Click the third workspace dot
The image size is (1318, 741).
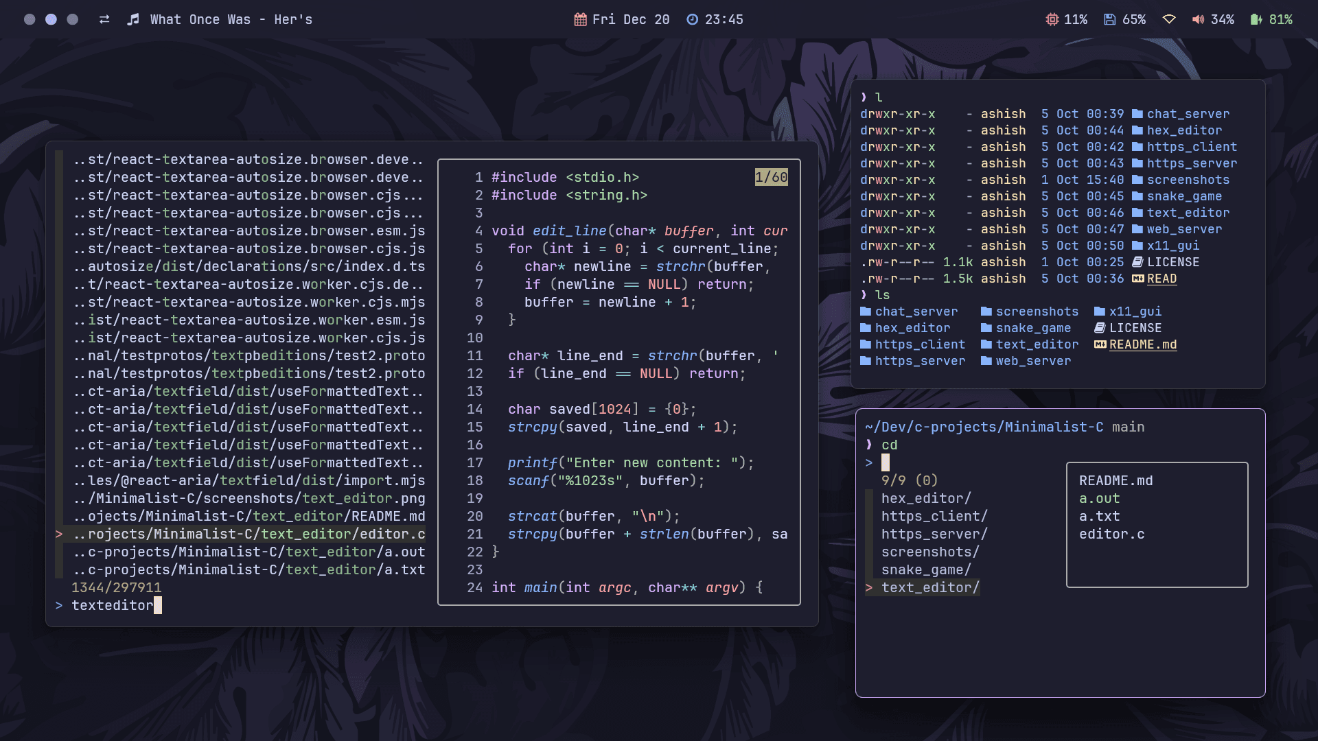point(72,20)
